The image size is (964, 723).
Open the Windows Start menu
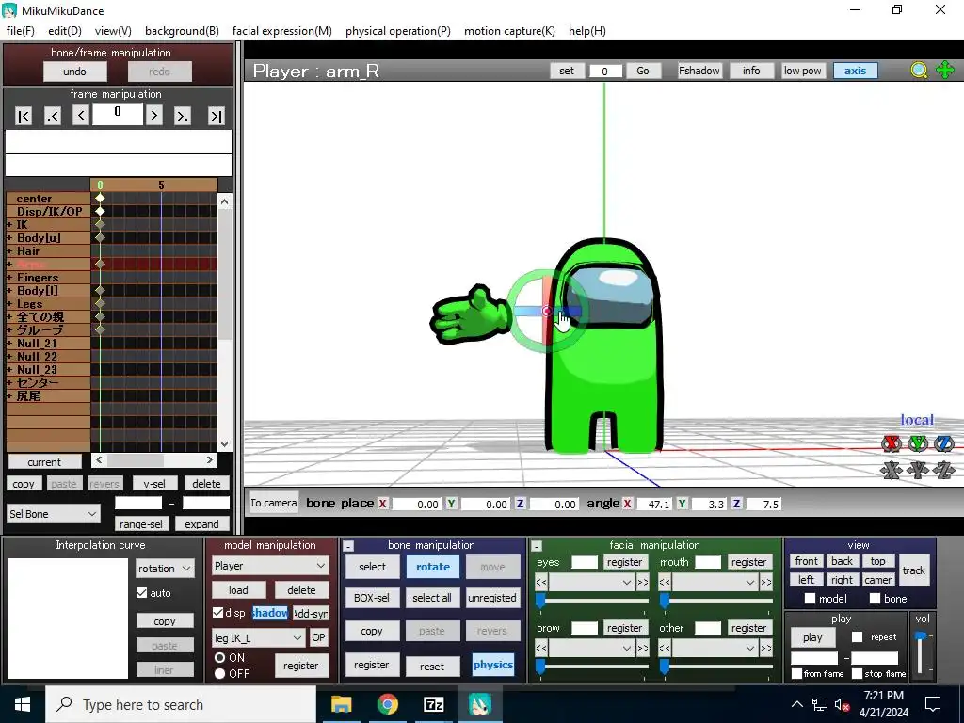tap(23, 704)
